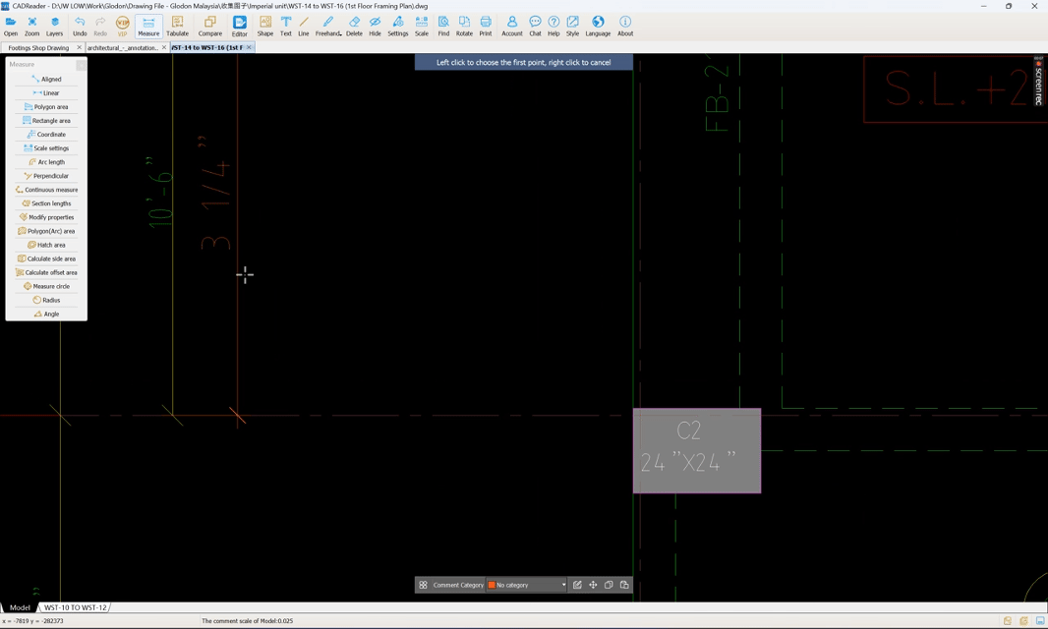Viewport: 1048px width, 629px height.
Task: Open the Scale tool
Action: 421,26
